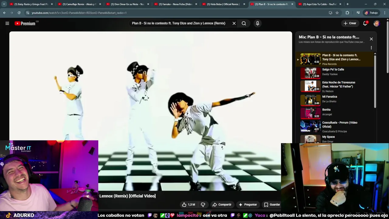Switch to Hola Beba Official Remix tab

pos(224,4)
